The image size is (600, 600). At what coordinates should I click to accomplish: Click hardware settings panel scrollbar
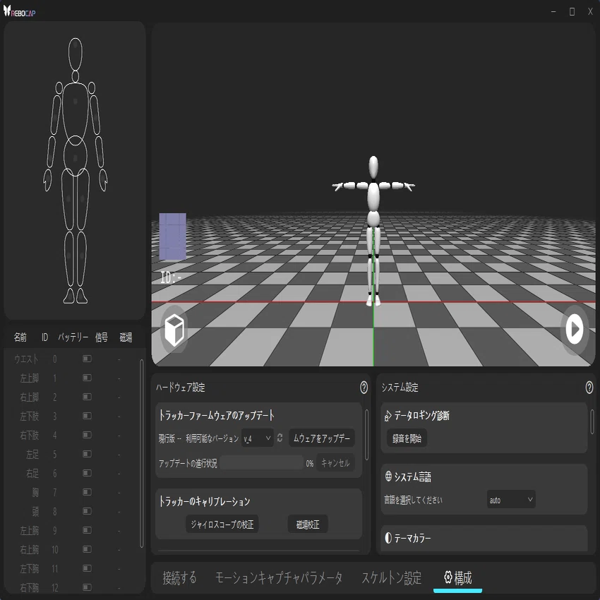tap(366, 435)
